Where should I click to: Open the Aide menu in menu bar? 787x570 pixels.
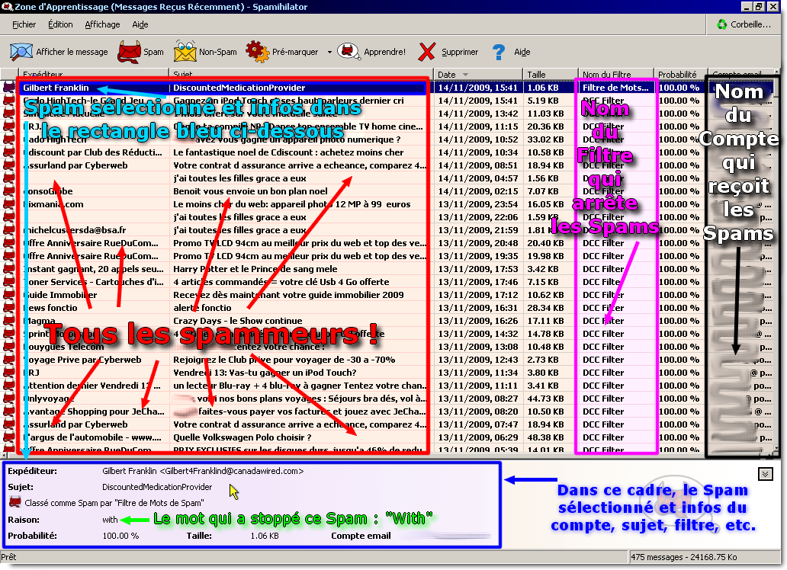coord(140,24)
